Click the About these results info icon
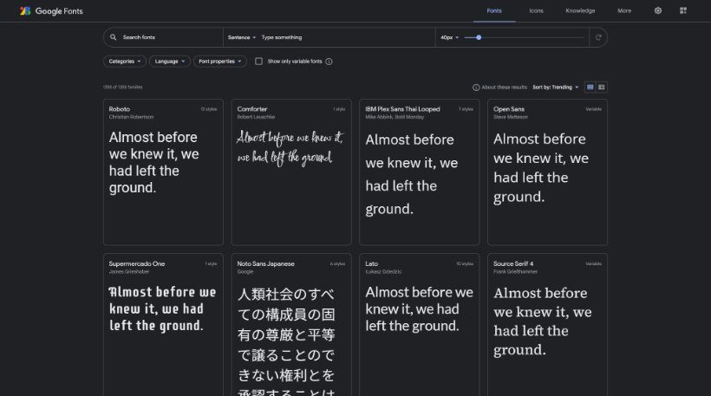Viewport: 711px width, 396px height. pyautogui.click(x=476, y=88)
